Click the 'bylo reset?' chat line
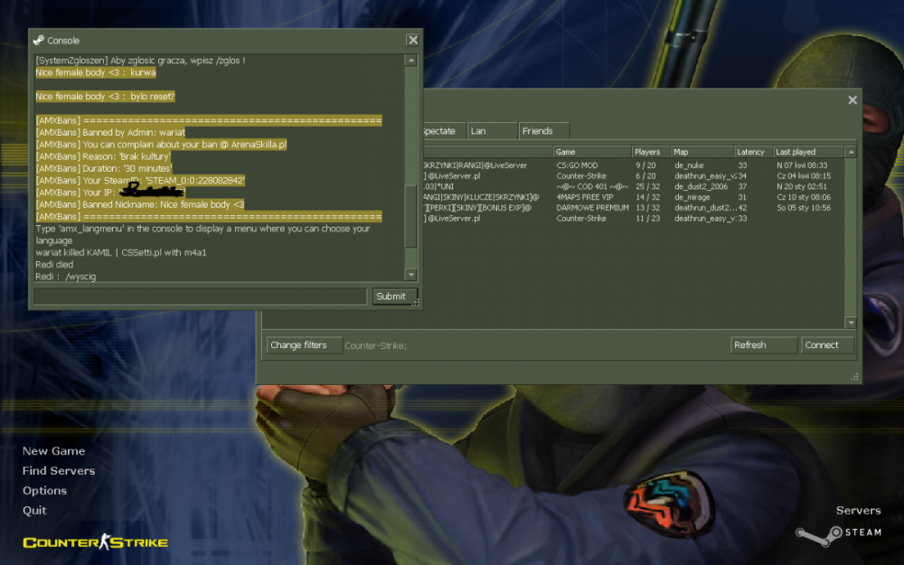 pos(105,97)
